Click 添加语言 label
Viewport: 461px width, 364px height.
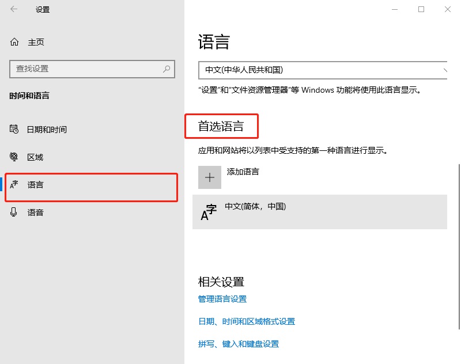(243, 172)
